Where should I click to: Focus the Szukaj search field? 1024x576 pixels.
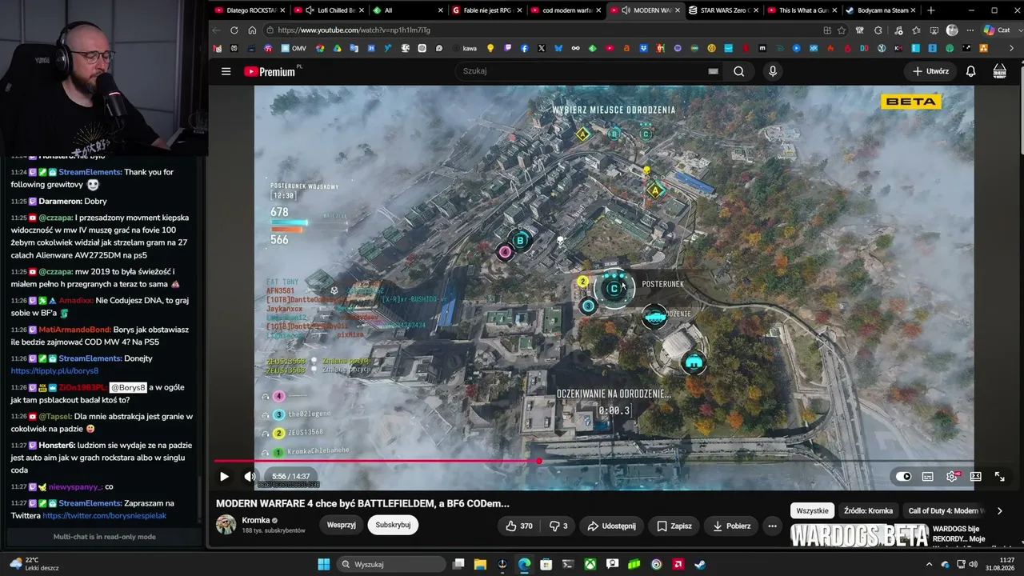coord(581,71)
